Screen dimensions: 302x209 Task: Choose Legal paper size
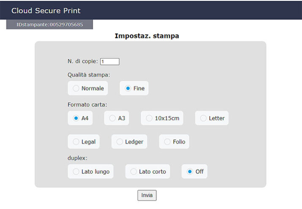[x=76, y=142]
